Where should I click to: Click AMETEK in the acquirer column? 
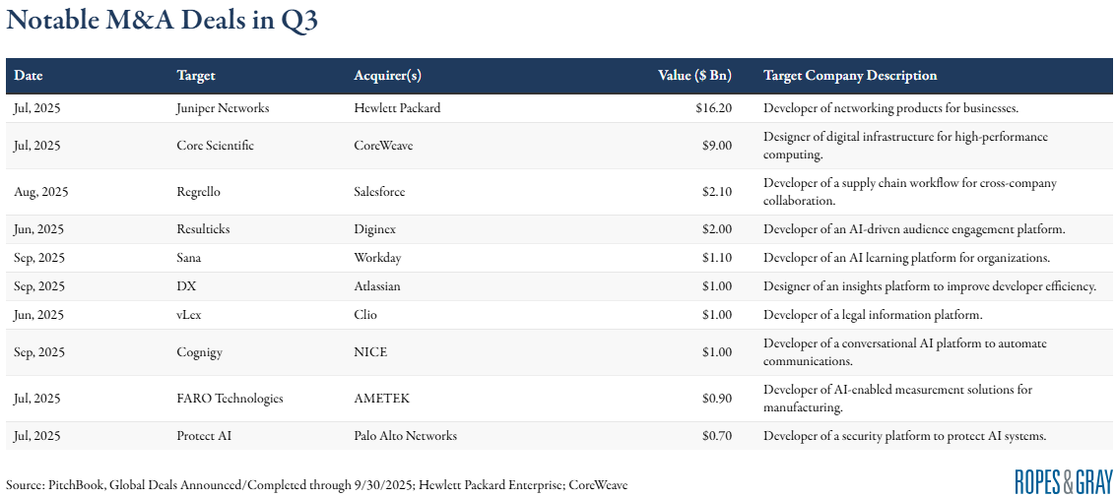pos(381,399)
